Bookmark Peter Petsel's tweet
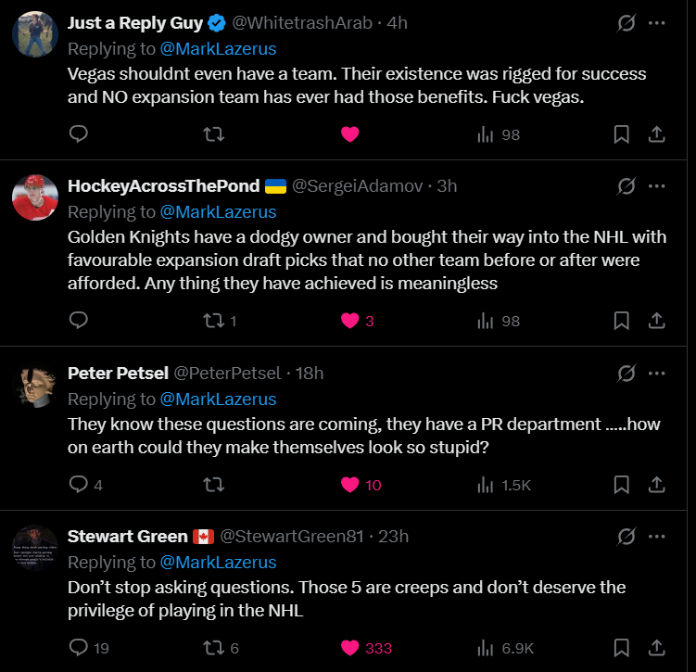The image size is (696, 672). tap(622, 485)
